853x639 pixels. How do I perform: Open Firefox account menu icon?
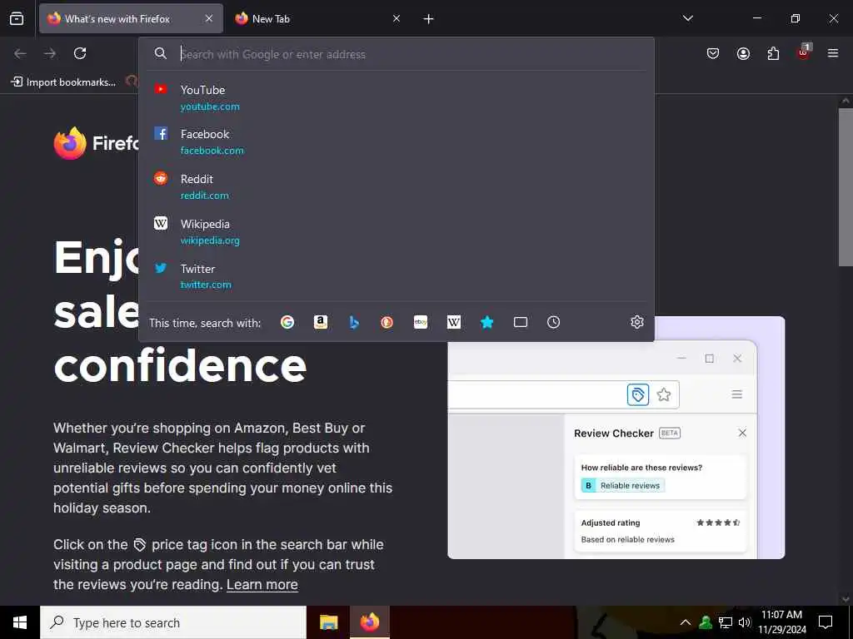click(x=743, y=53)
